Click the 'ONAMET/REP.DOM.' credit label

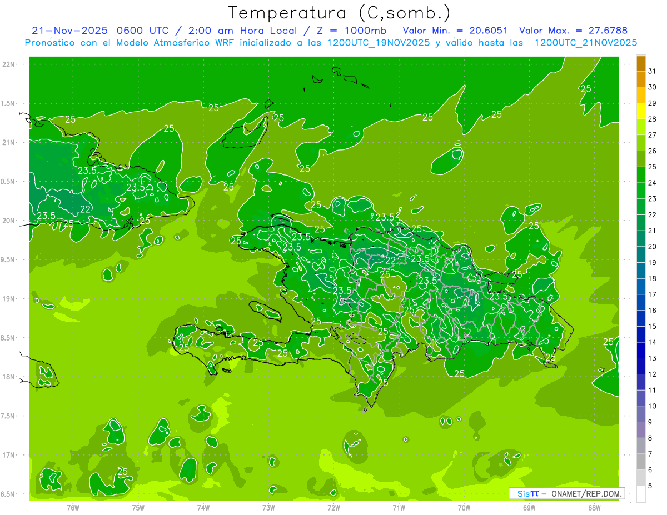[x=586, y=493]
